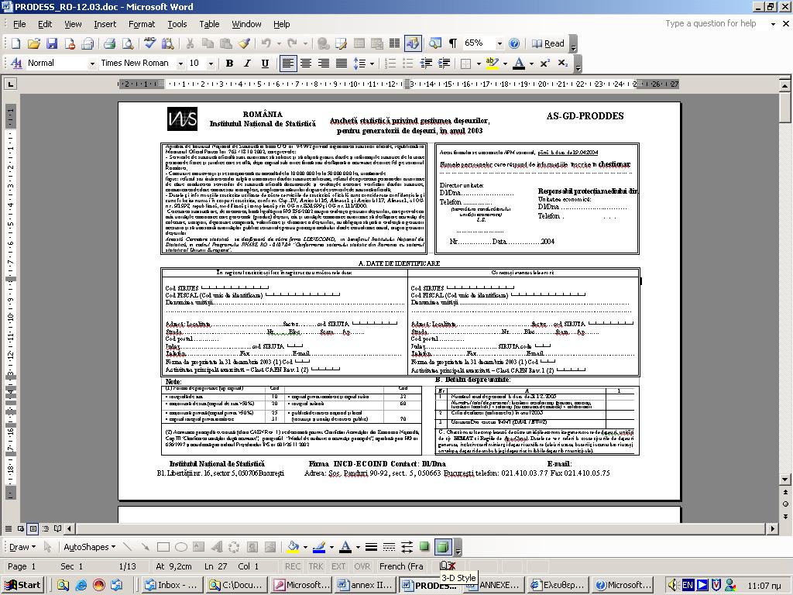Open the Draw menu dropdown
Screen dimensions: 793x595
(x=22, y=547)
